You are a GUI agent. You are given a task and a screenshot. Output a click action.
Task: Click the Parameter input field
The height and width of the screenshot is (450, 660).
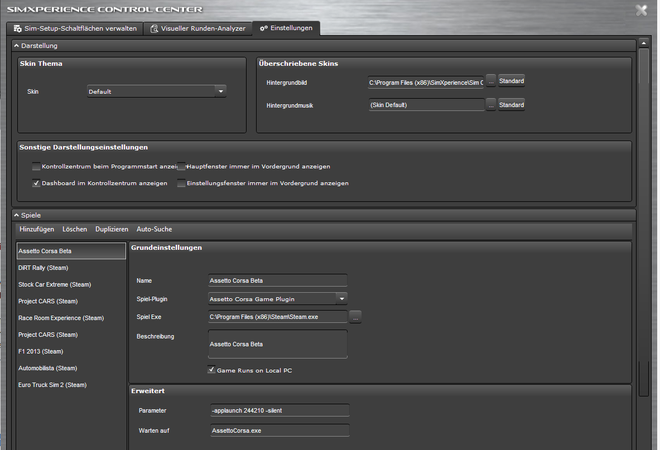tap(280, 410)
